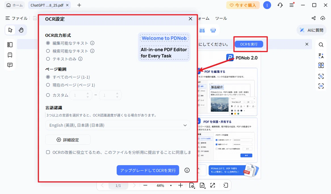Click the compare documents icon in right sidebar
This screenshot has width=331, height=194.
click(x=321, y=66)
